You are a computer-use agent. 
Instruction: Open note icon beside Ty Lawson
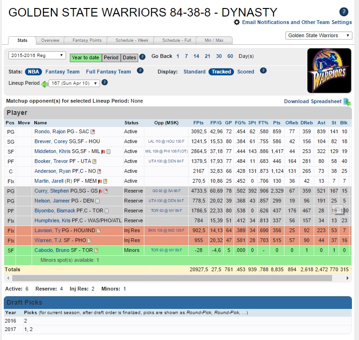[x=99, y=231]
